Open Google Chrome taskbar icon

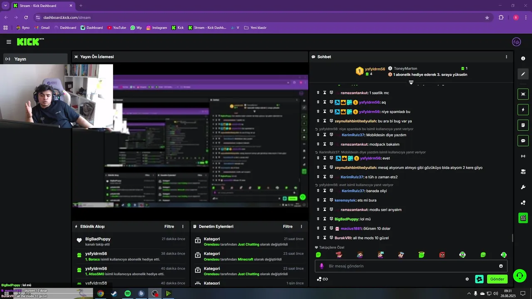(x=101, y=294)
